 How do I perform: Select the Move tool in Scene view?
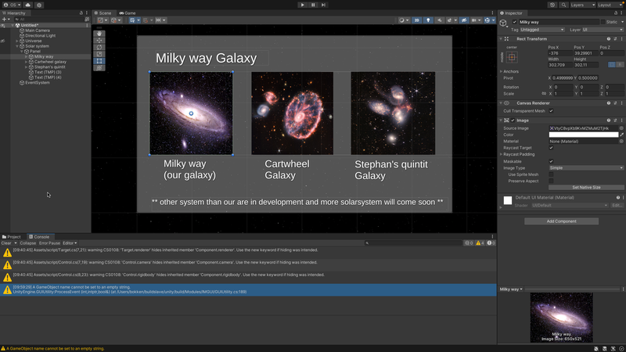(x=99, y=41)
